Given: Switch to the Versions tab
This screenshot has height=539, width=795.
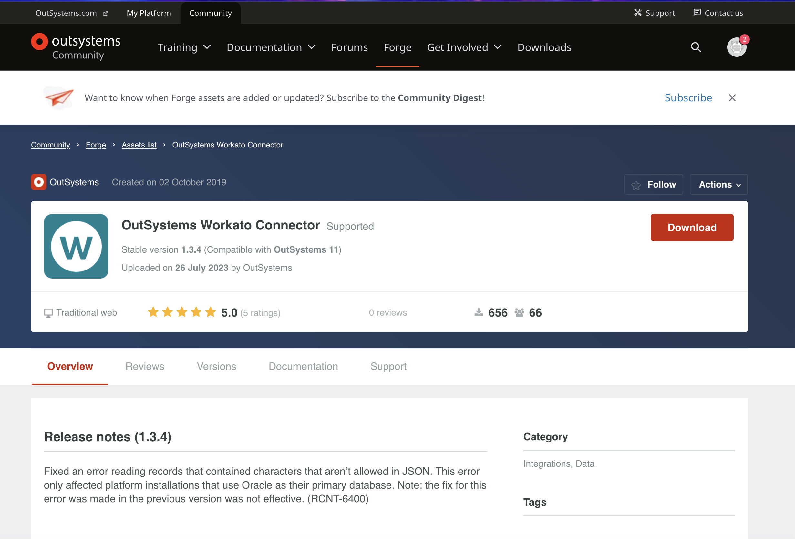Looking at the screenshot, I should point(216,366).
